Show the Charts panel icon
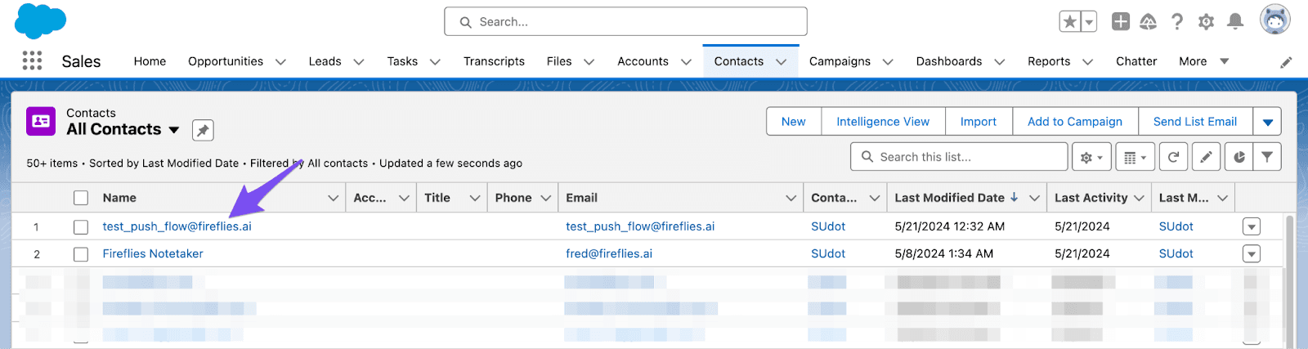 coord(1239,157)
